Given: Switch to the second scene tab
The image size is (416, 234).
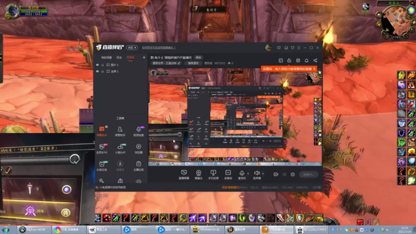Looking at the screenshot, I should [119, 57].
